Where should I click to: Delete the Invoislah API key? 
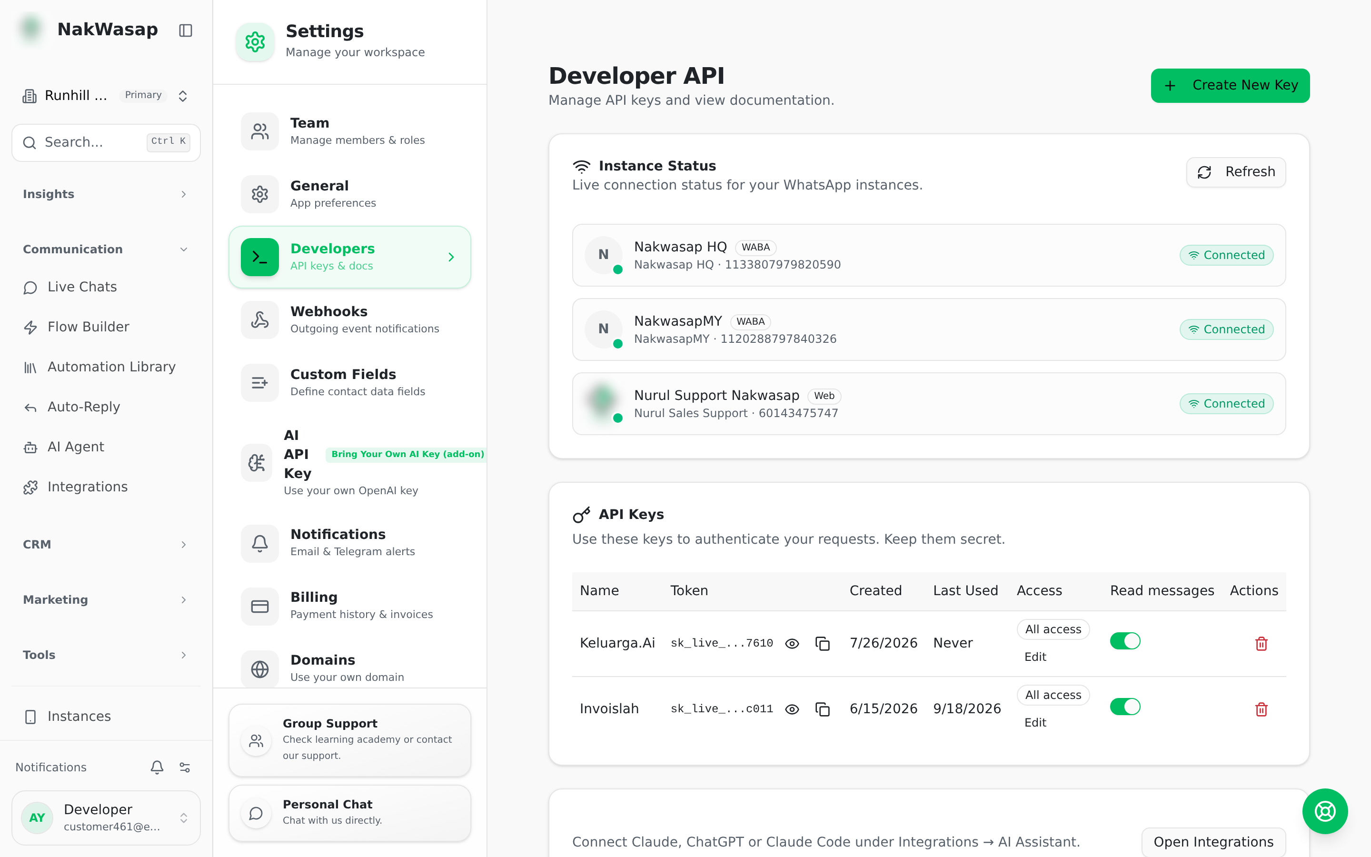coord(1261,709)
